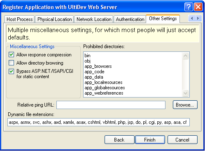Click the Dynamic file extensions field
Viewport: 205px width, 151px height.
click(x=98, y=122)
